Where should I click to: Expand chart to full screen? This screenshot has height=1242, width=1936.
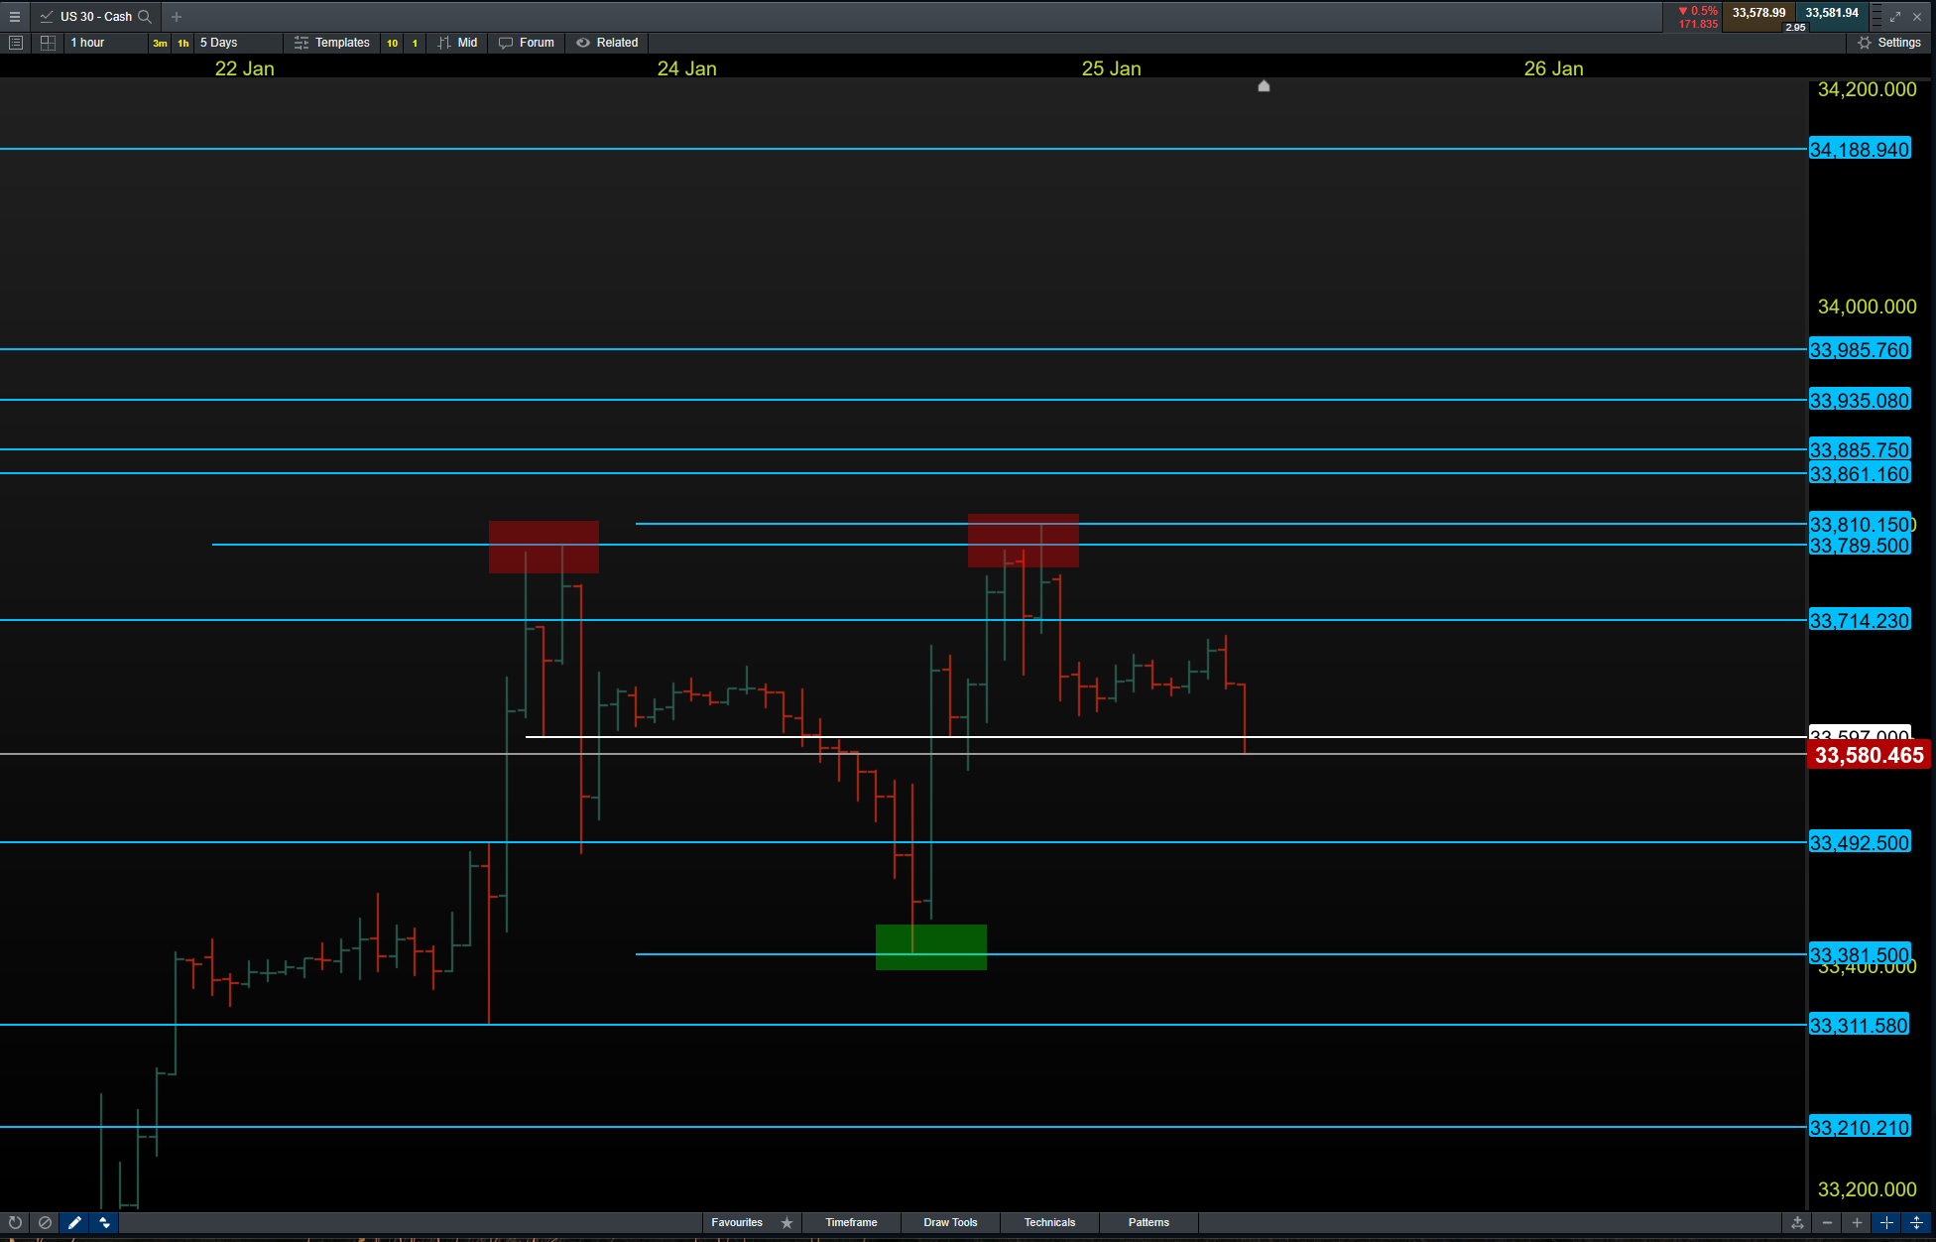tap(1895, 17)
